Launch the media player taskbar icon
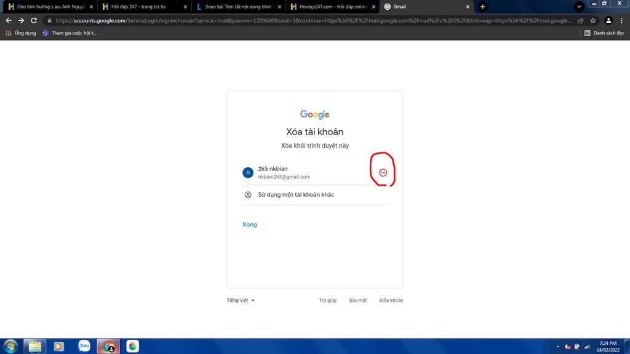 click(x=59, y=346)
